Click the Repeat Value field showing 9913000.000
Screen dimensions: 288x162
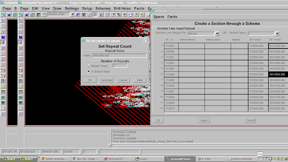tap(119, 55)
